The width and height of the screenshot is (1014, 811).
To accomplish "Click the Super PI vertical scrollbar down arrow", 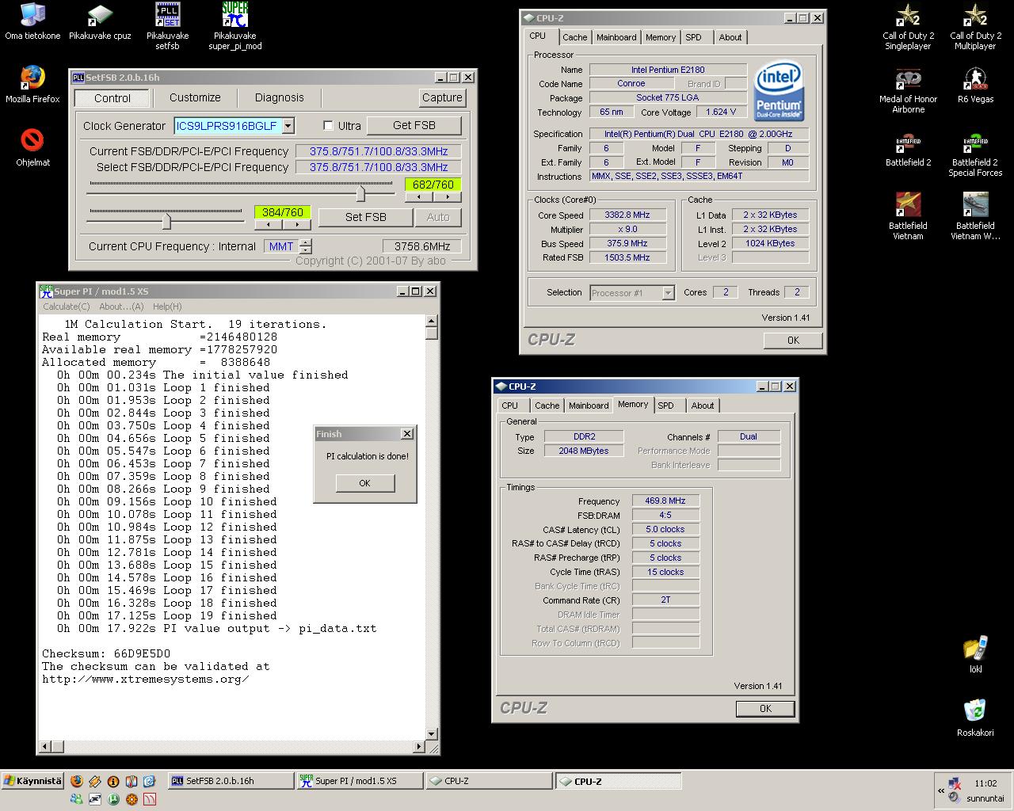I will pyautogui.click(x=432, y=733).
